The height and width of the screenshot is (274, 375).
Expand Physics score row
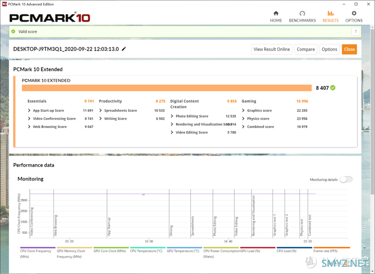pos(243,119)
